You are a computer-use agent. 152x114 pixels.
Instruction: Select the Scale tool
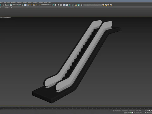click(8, 5)
